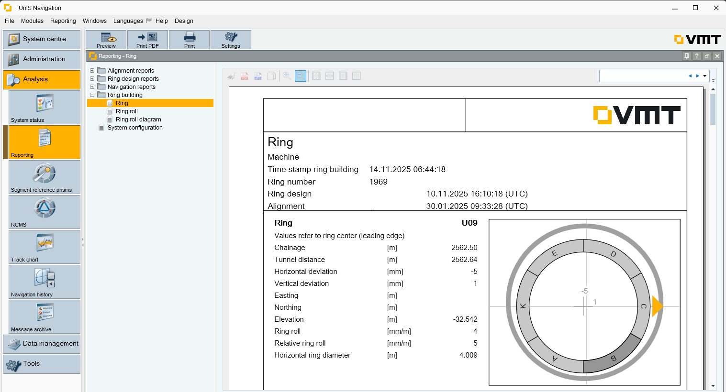Open the search box dropdown arrow
This screenshot has height=392, width=726.
click(705, 76)
